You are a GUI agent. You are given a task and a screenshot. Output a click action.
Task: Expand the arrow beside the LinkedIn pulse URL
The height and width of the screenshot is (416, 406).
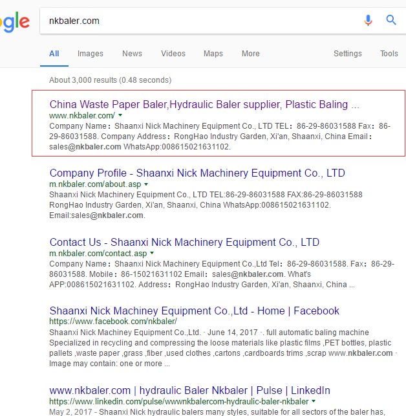pos(314,401)
